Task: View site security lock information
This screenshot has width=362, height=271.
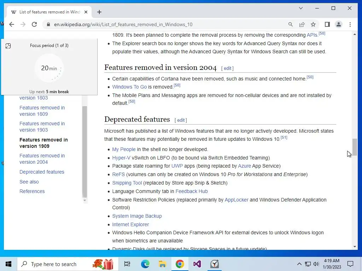Action: [48, 24]
